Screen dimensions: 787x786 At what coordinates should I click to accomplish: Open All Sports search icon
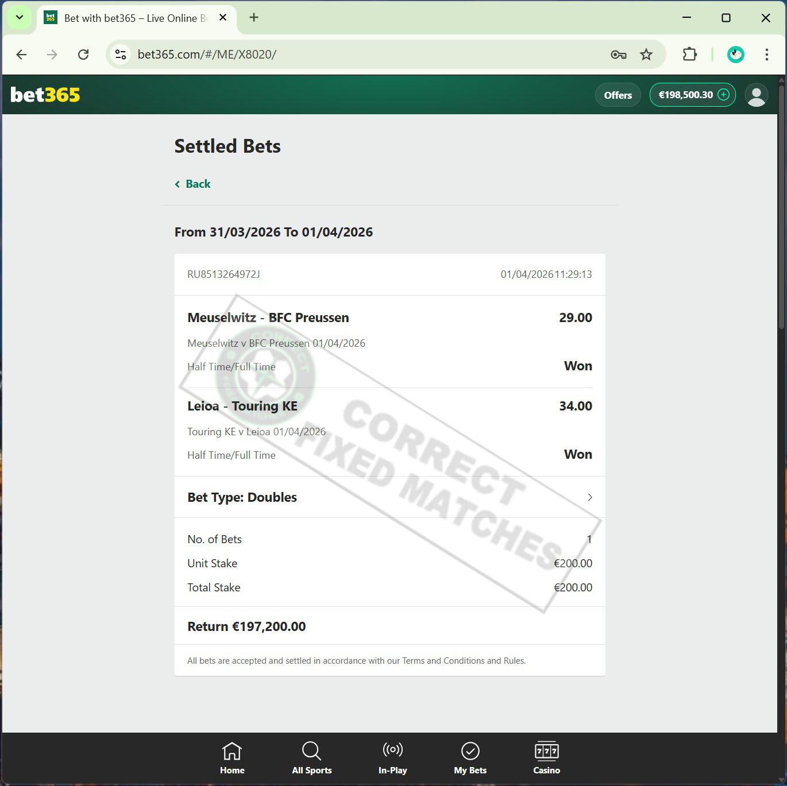pos(311,758)
